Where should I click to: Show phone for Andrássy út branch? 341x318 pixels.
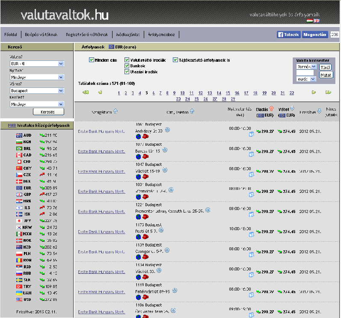coord(145,137)
